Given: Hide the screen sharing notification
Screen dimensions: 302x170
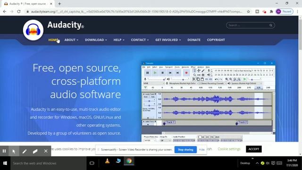Looking at the screenshot, I should point(201,150).
